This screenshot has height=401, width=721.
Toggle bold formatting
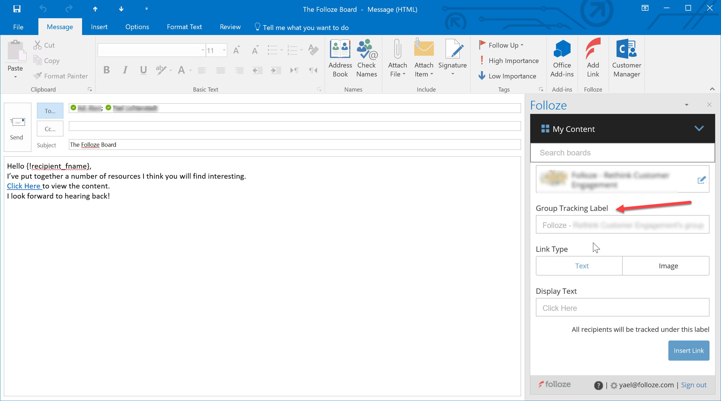(106, 70)
